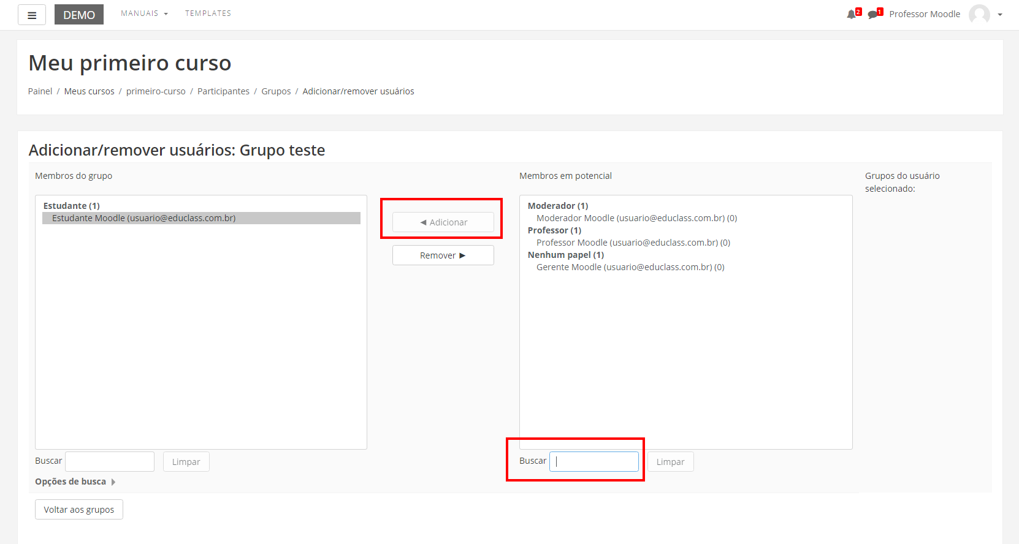Go to the TEMPLATES menu item
Image resolution: width=1019 pixels, height=544 pixels.
tap(208, 13)
